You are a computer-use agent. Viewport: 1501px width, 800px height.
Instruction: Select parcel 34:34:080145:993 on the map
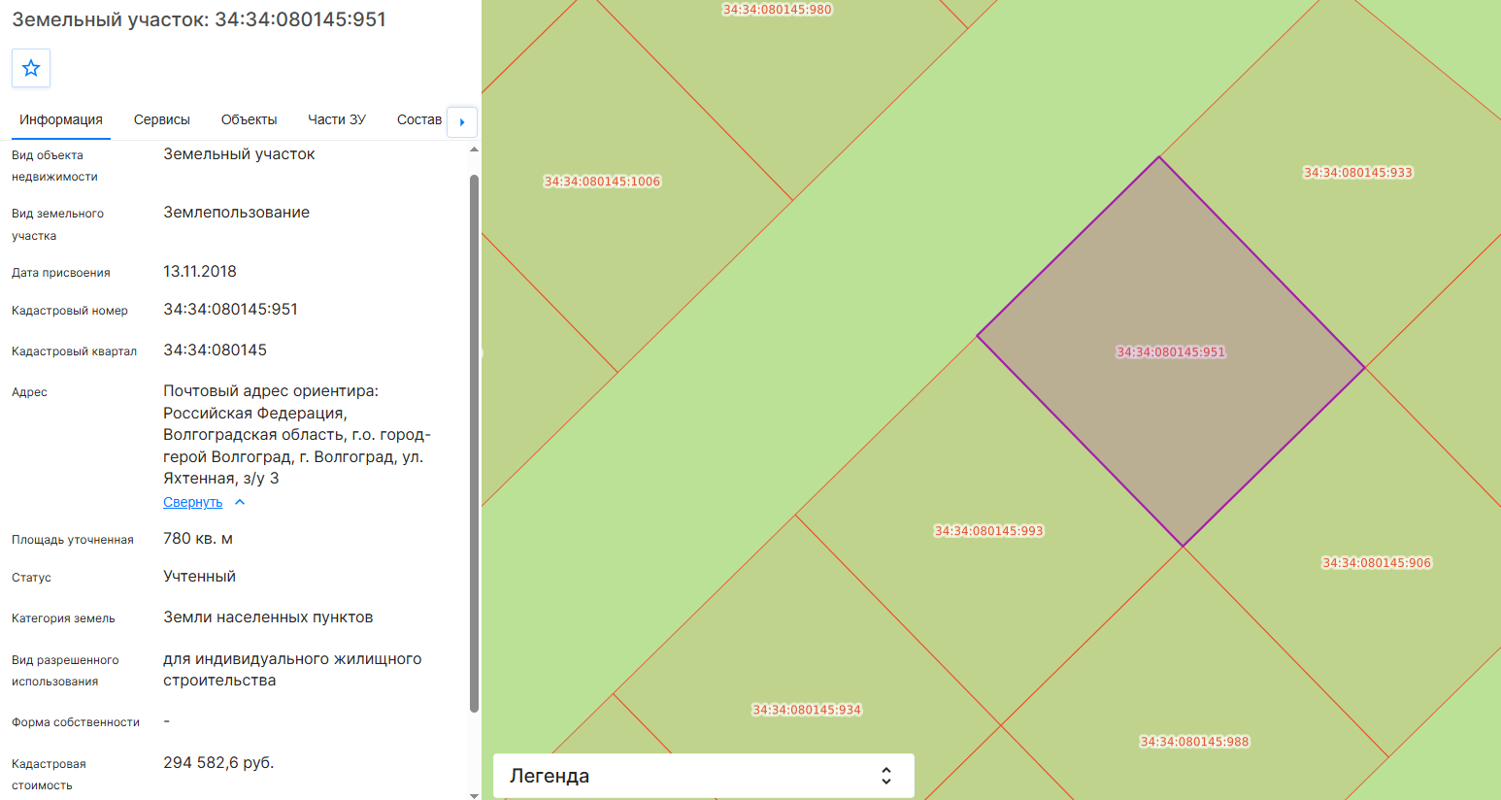[x=988, y=531]
